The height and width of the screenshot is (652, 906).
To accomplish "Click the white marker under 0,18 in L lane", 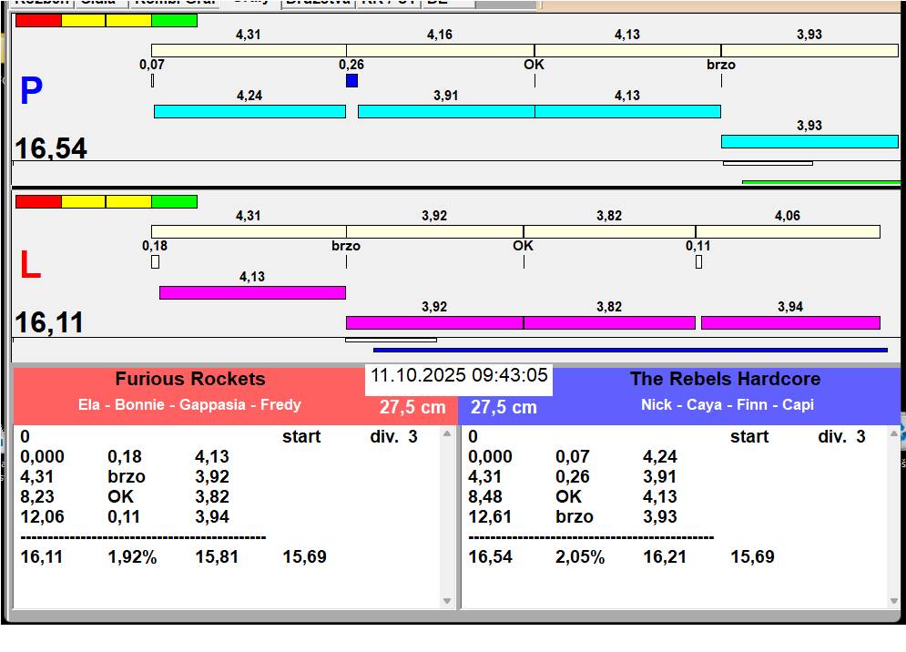I will click(155, 262).
